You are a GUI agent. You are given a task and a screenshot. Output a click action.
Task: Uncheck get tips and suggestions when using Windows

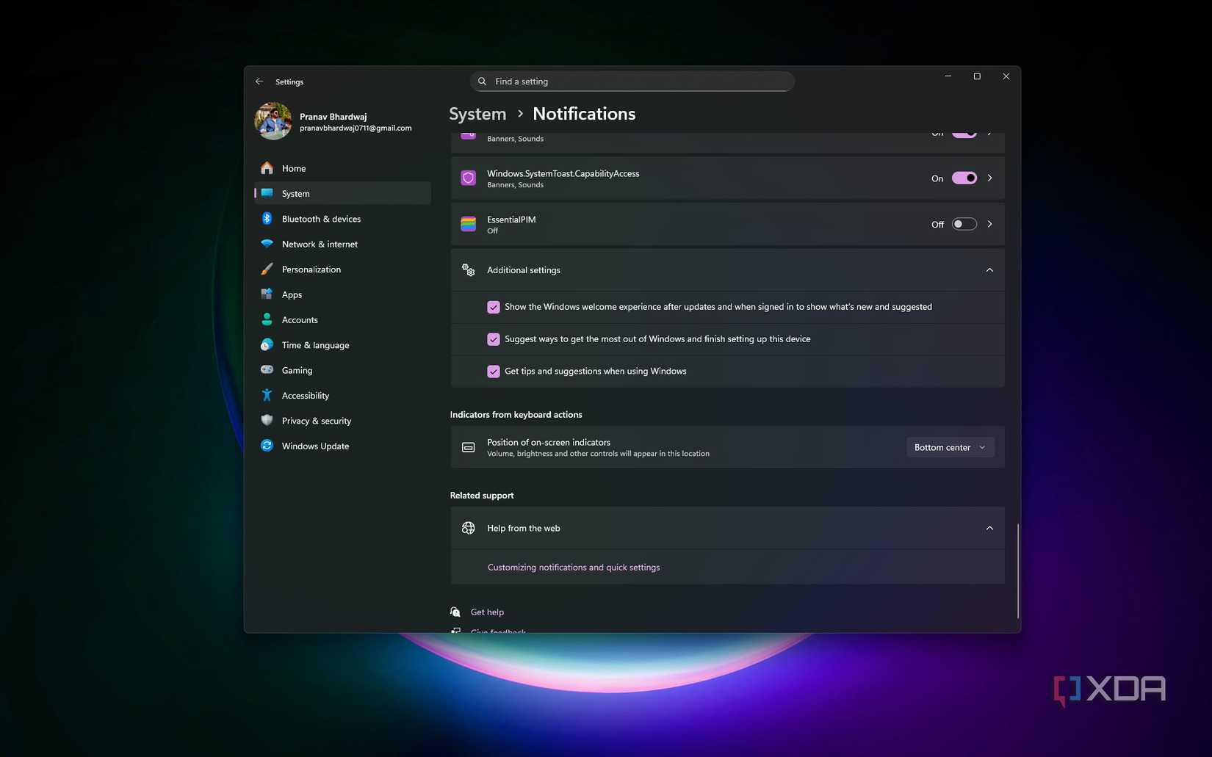click(493, 371)
